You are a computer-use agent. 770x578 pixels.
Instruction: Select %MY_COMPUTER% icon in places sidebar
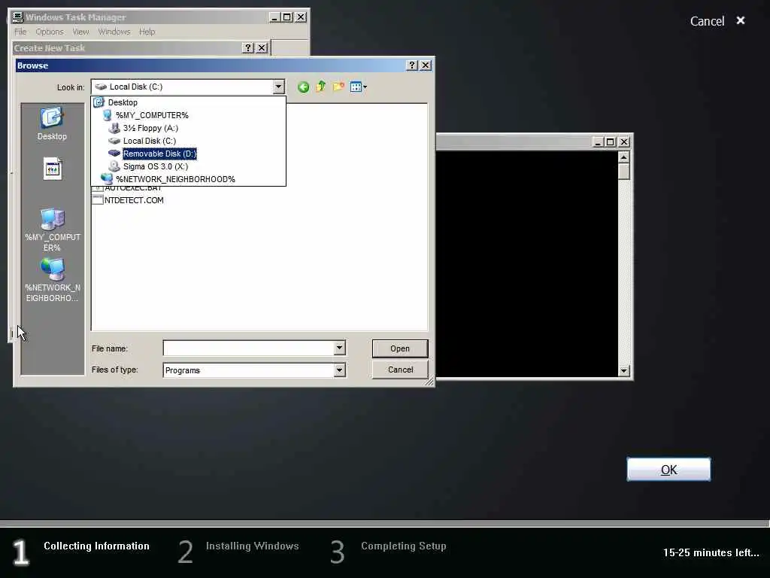pos(52,230)
